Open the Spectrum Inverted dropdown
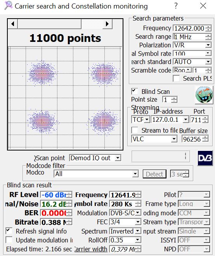215x256 pixels. 138,231
